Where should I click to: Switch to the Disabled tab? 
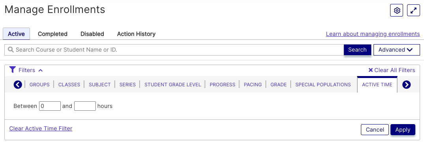point(92,34)
